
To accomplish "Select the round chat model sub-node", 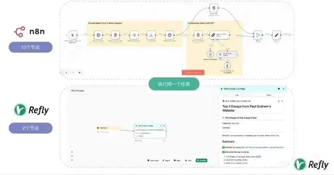I will tap(210, 55).
